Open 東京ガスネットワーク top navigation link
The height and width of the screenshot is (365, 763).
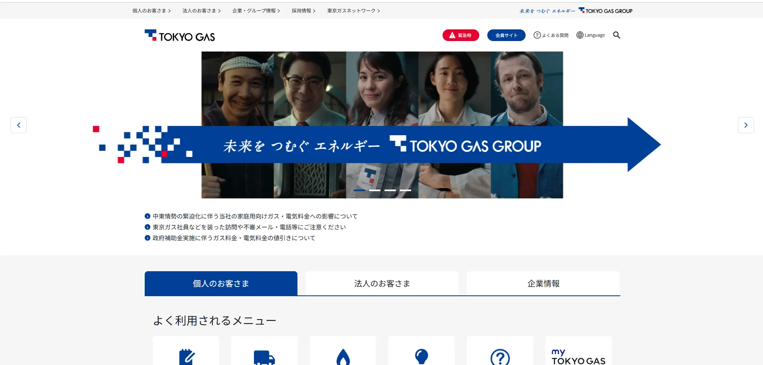(x=353, y=11)
